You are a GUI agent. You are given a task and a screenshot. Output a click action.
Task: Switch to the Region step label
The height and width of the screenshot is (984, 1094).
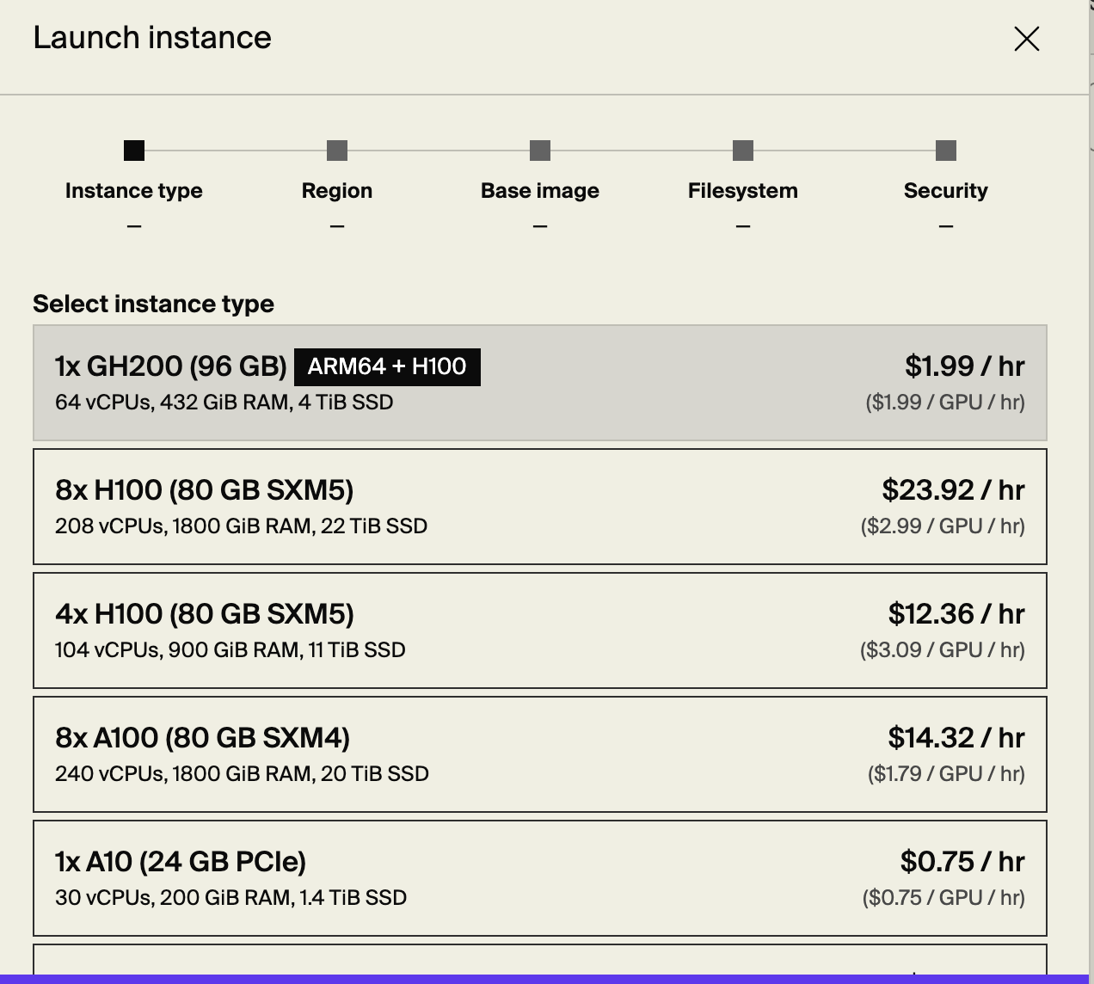point(337,191)
